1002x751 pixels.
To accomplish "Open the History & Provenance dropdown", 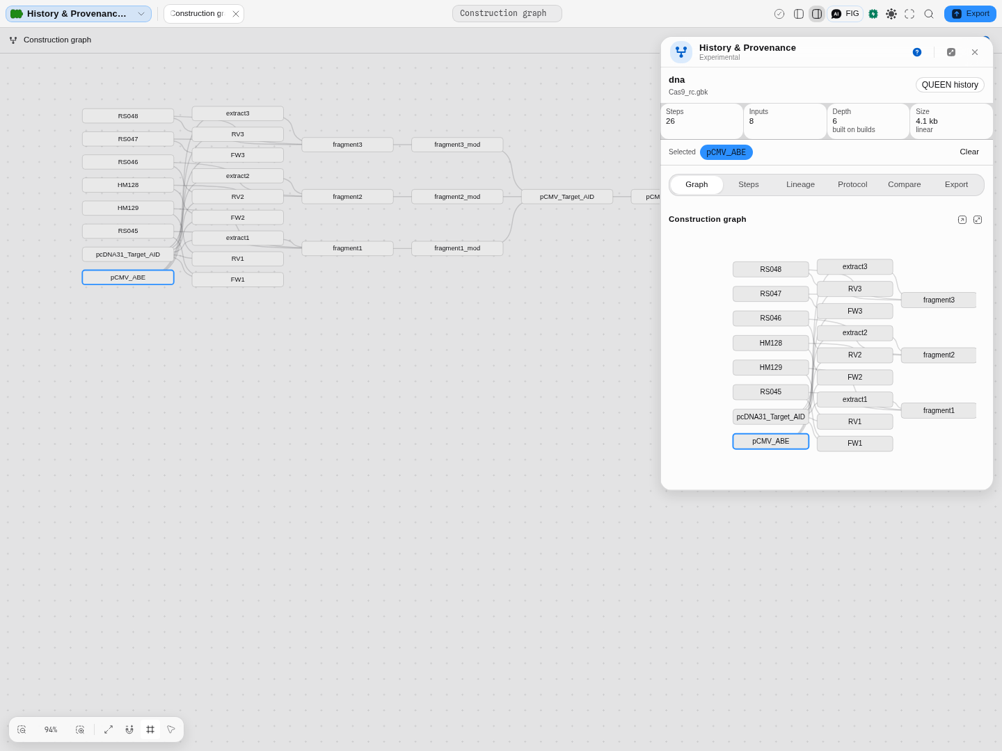I will 79,14.
